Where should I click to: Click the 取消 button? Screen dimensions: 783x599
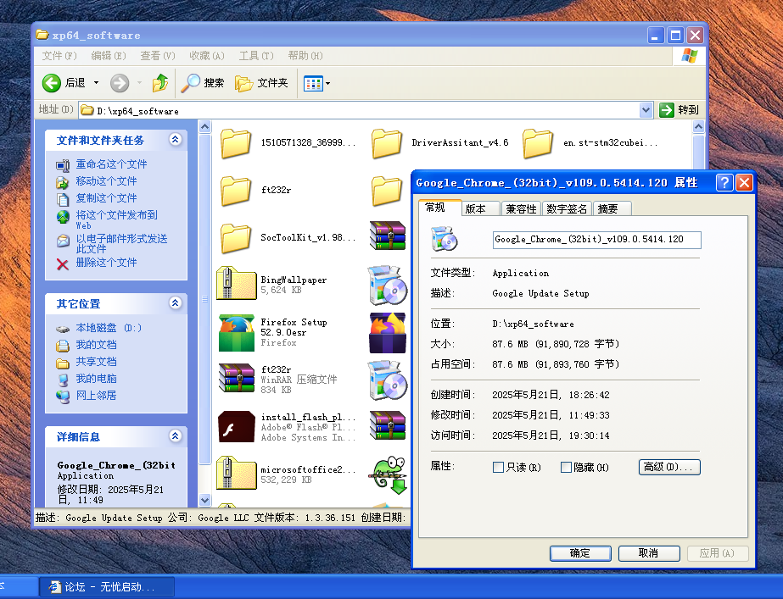pos(649,553)
